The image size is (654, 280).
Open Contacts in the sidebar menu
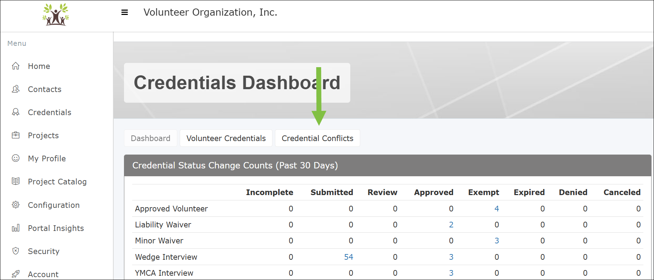(x=45, y=89)
